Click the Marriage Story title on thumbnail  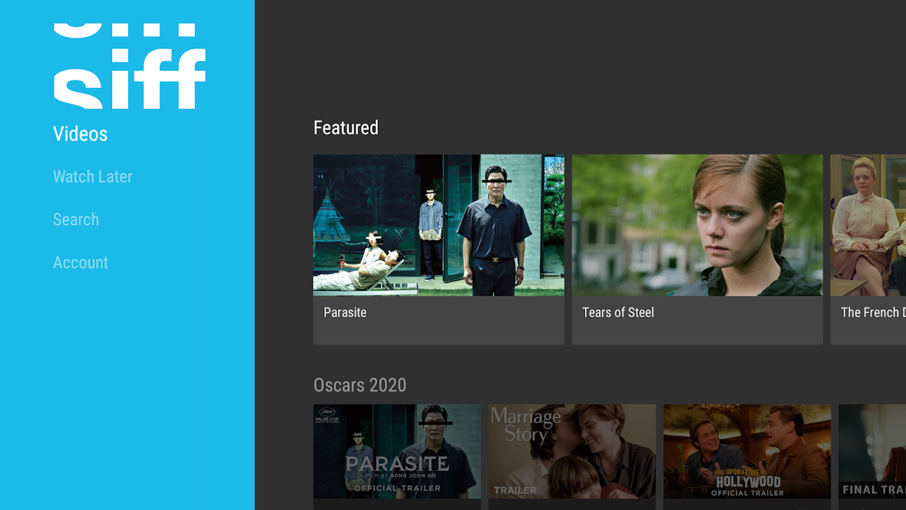tap(526, 426)
